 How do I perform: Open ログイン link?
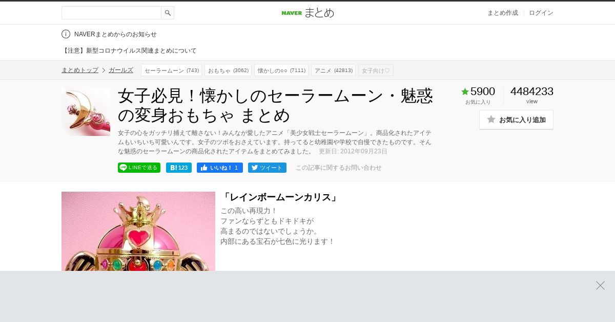click(x=541, y=13)
